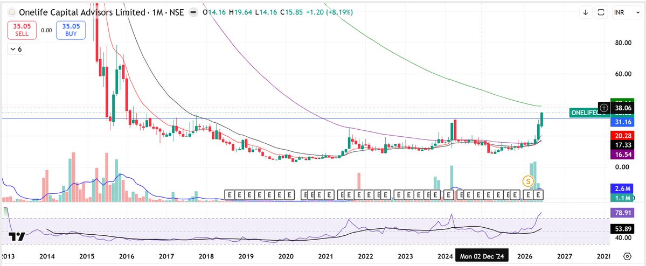
Task: Click the rightmost E earnings marker
Action: pos(538,194)
